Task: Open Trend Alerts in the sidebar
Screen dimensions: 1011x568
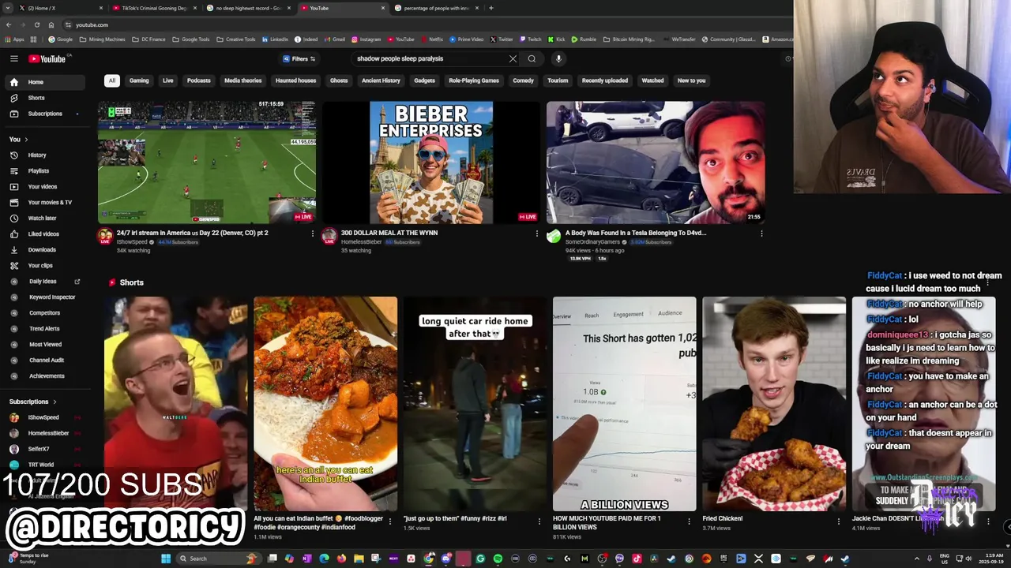Action: pos(45,328)
